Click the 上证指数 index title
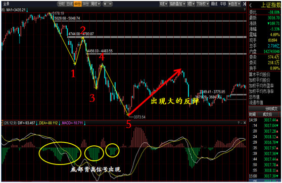This screenshot has height=183, width=282. tap(271, 5)
